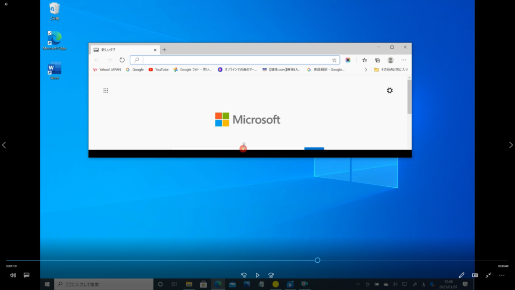
Task: Go to the previous item arrow
Action: 4,145
